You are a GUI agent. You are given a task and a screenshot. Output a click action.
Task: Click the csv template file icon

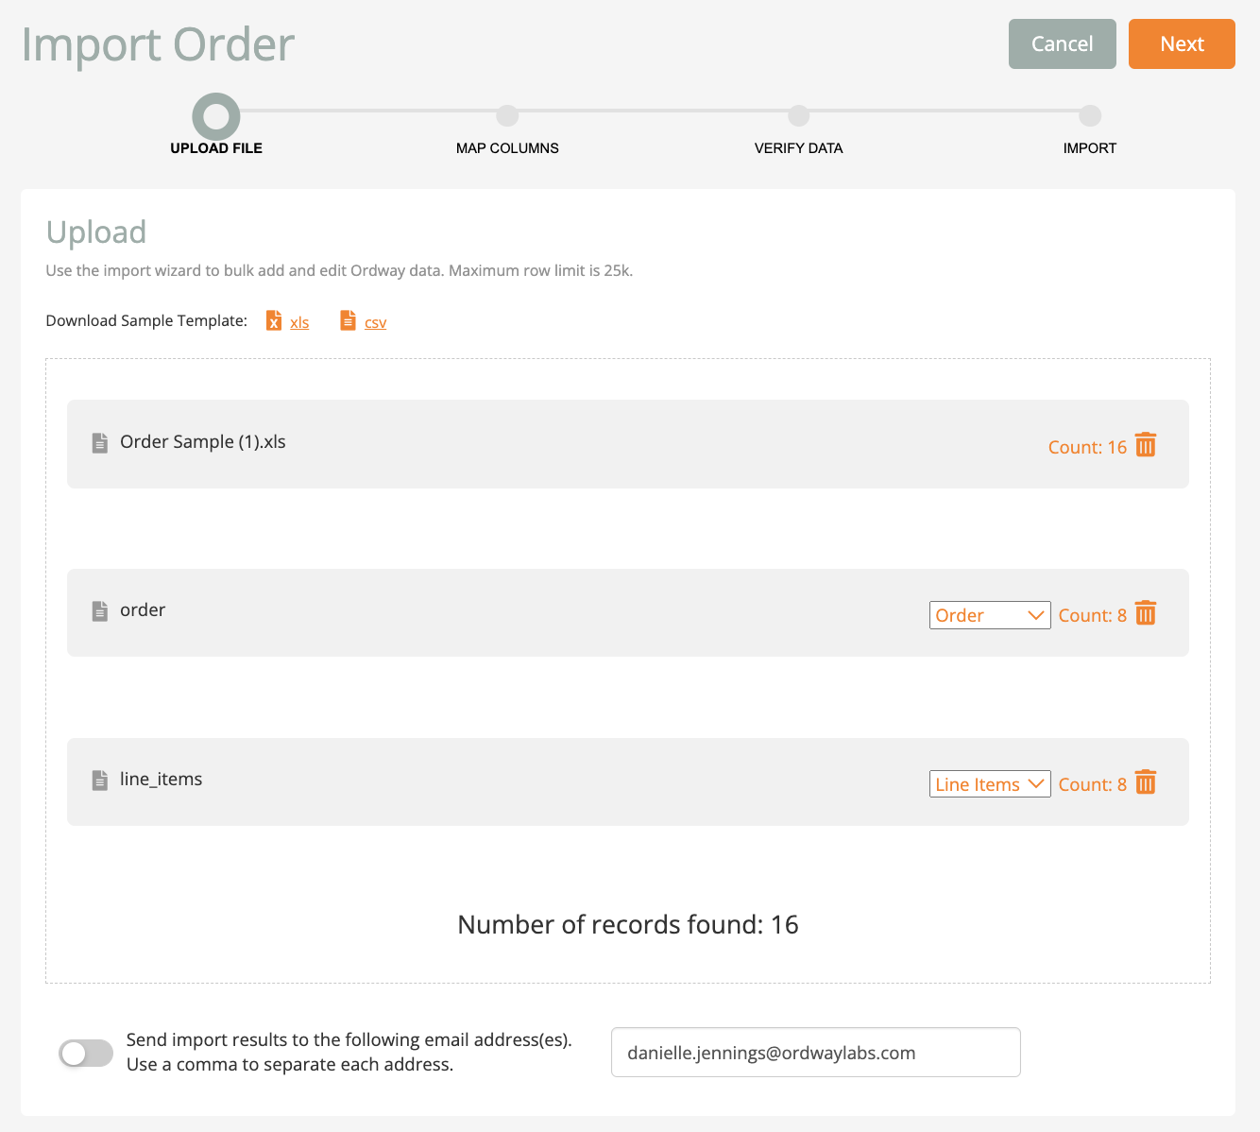pyautogui.click(x=349, y=320)
